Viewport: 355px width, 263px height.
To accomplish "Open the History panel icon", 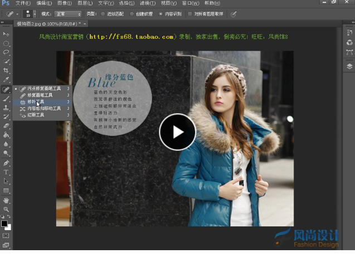I will coord(349,32).
